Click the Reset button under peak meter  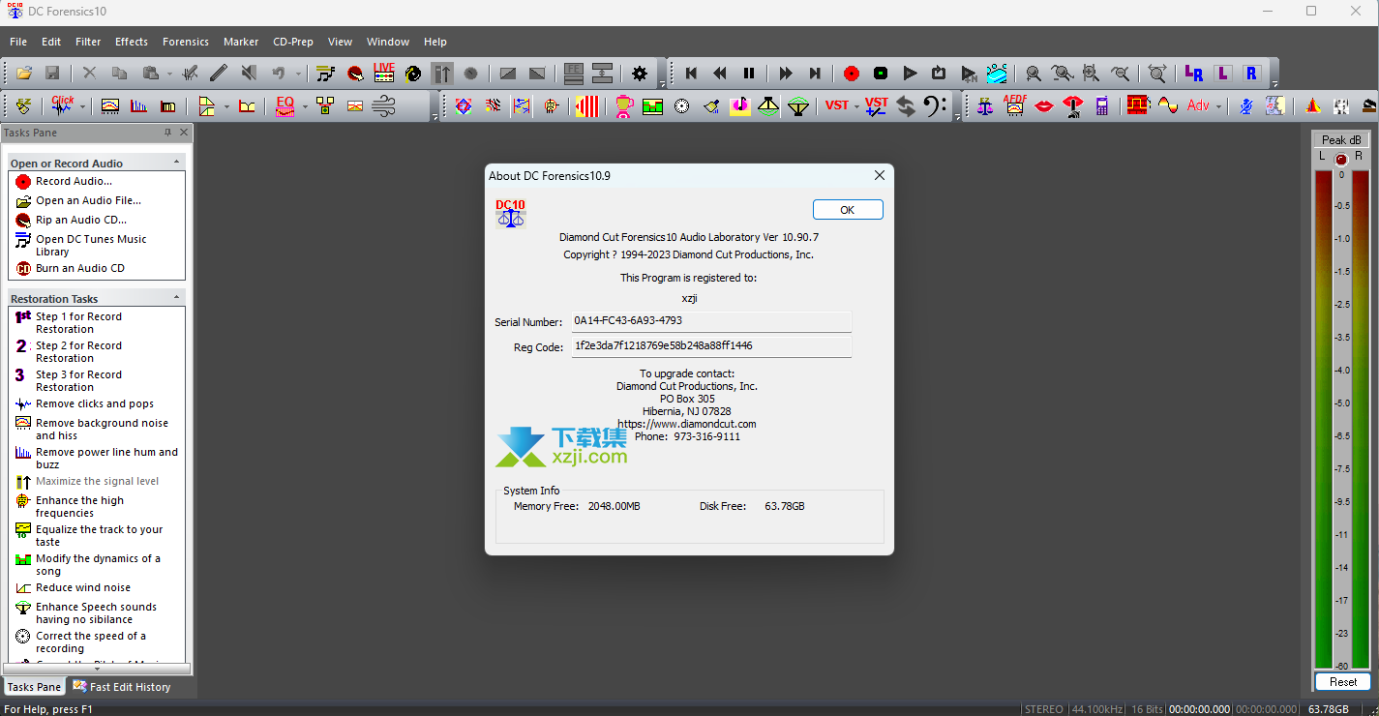1343,682
